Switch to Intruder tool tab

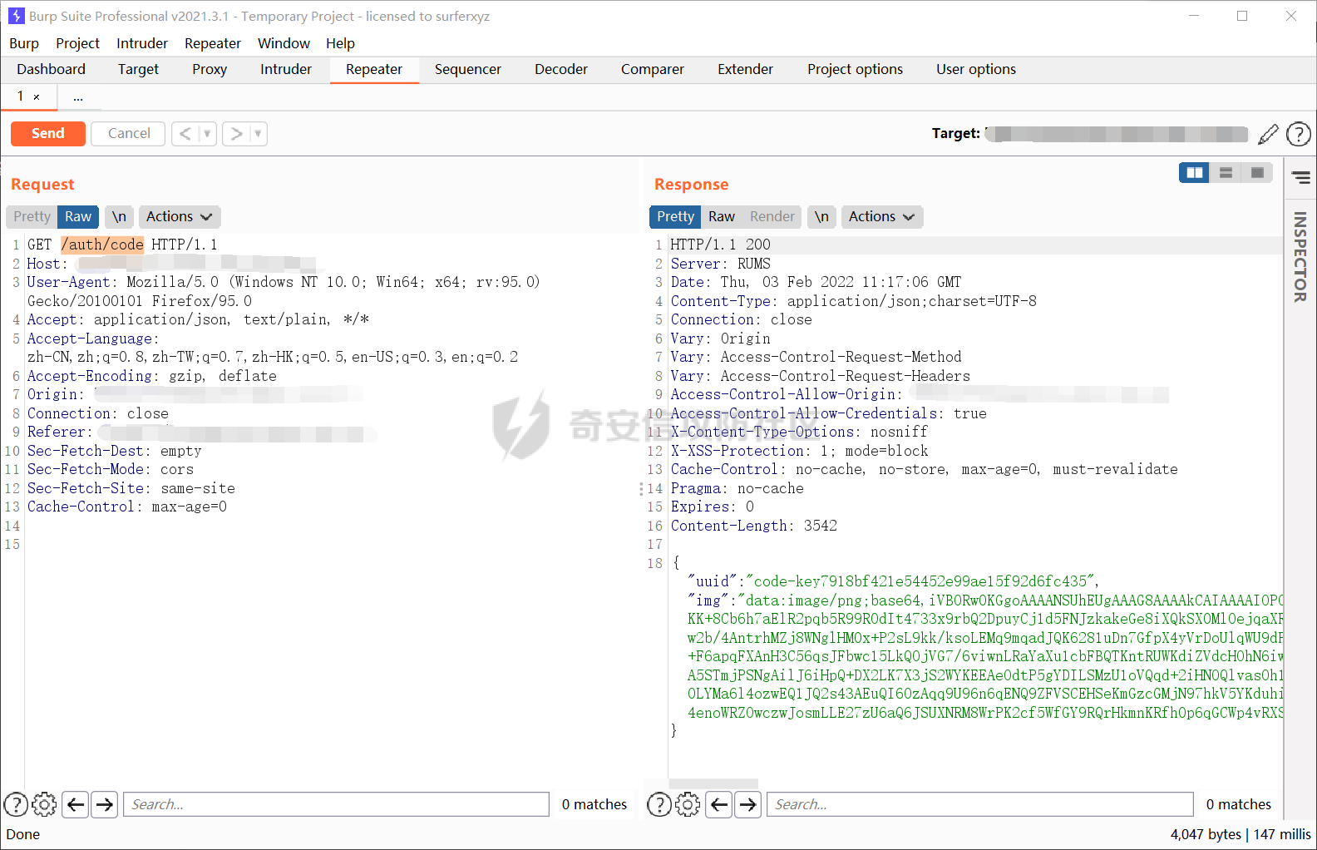click(x=286, y=70)
